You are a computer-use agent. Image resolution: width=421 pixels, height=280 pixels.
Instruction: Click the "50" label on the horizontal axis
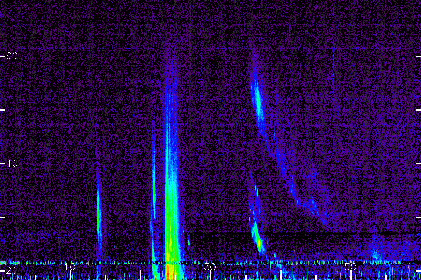(350, 266)
